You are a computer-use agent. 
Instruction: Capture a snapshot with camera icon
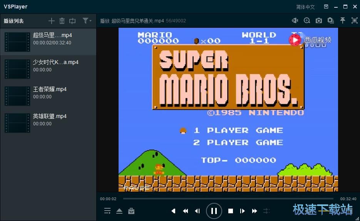point(319,21)
